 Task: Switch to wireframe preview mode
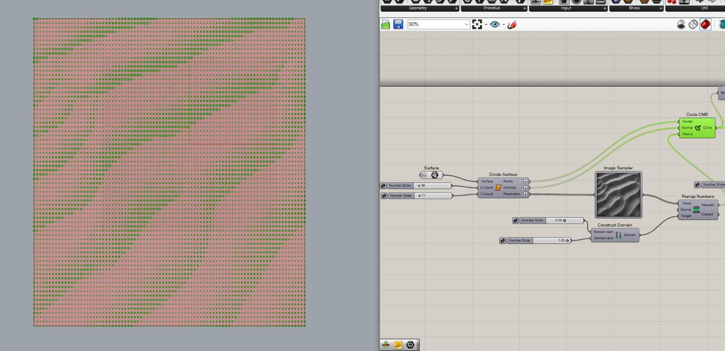coord(693,24)
